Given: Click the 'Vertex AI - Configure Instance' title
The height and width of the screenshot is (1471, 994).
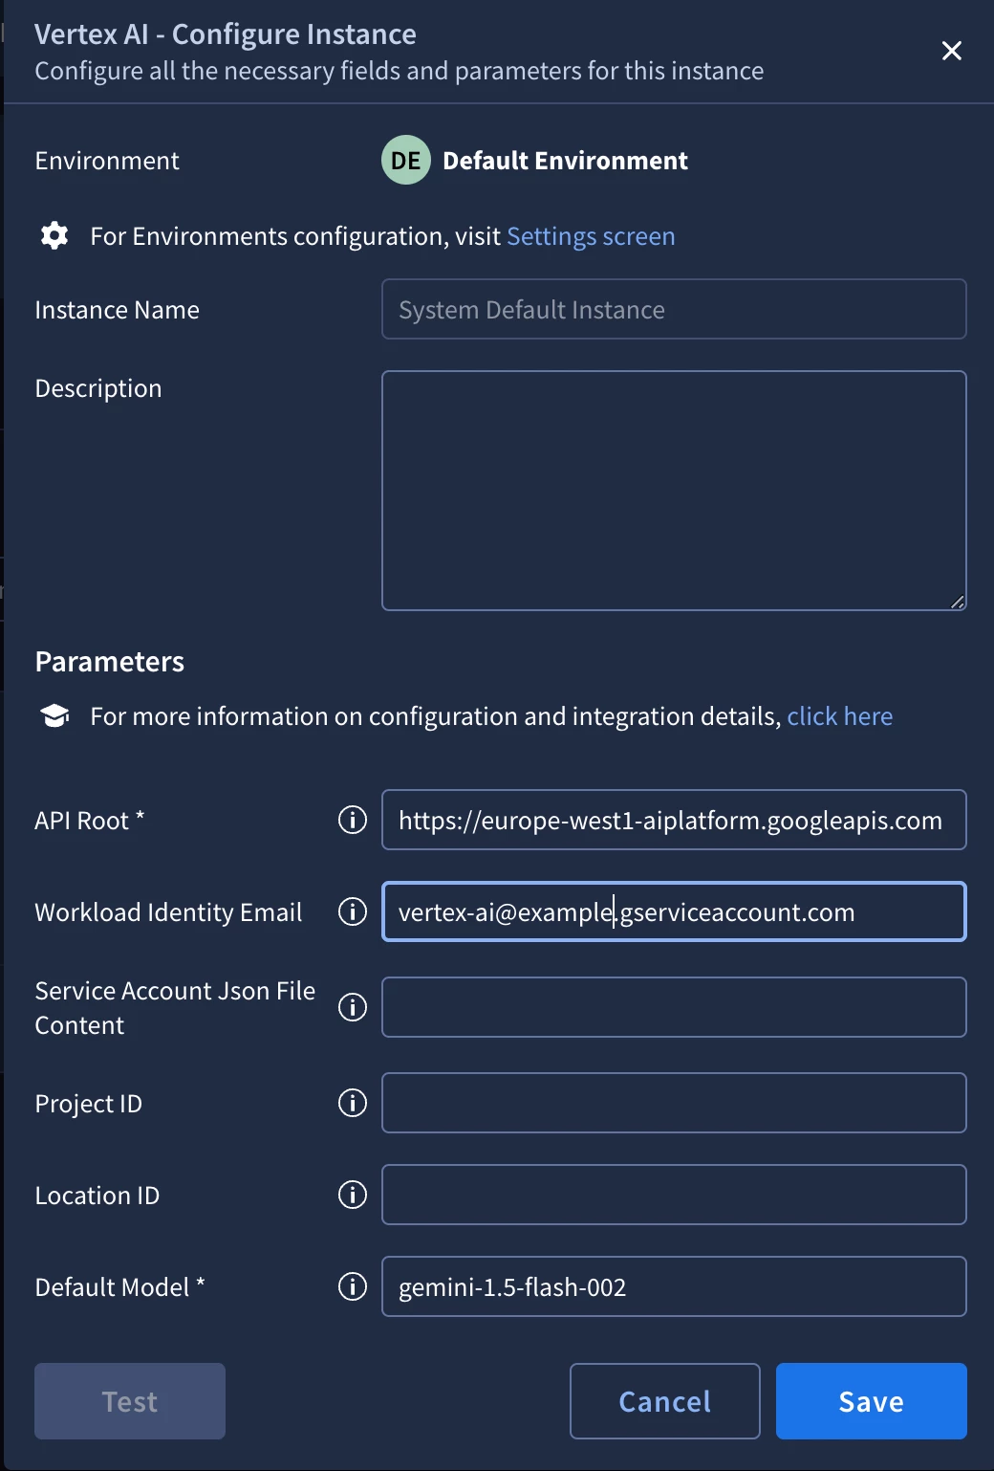Looking at the screenshot, I should pos(226,34).
